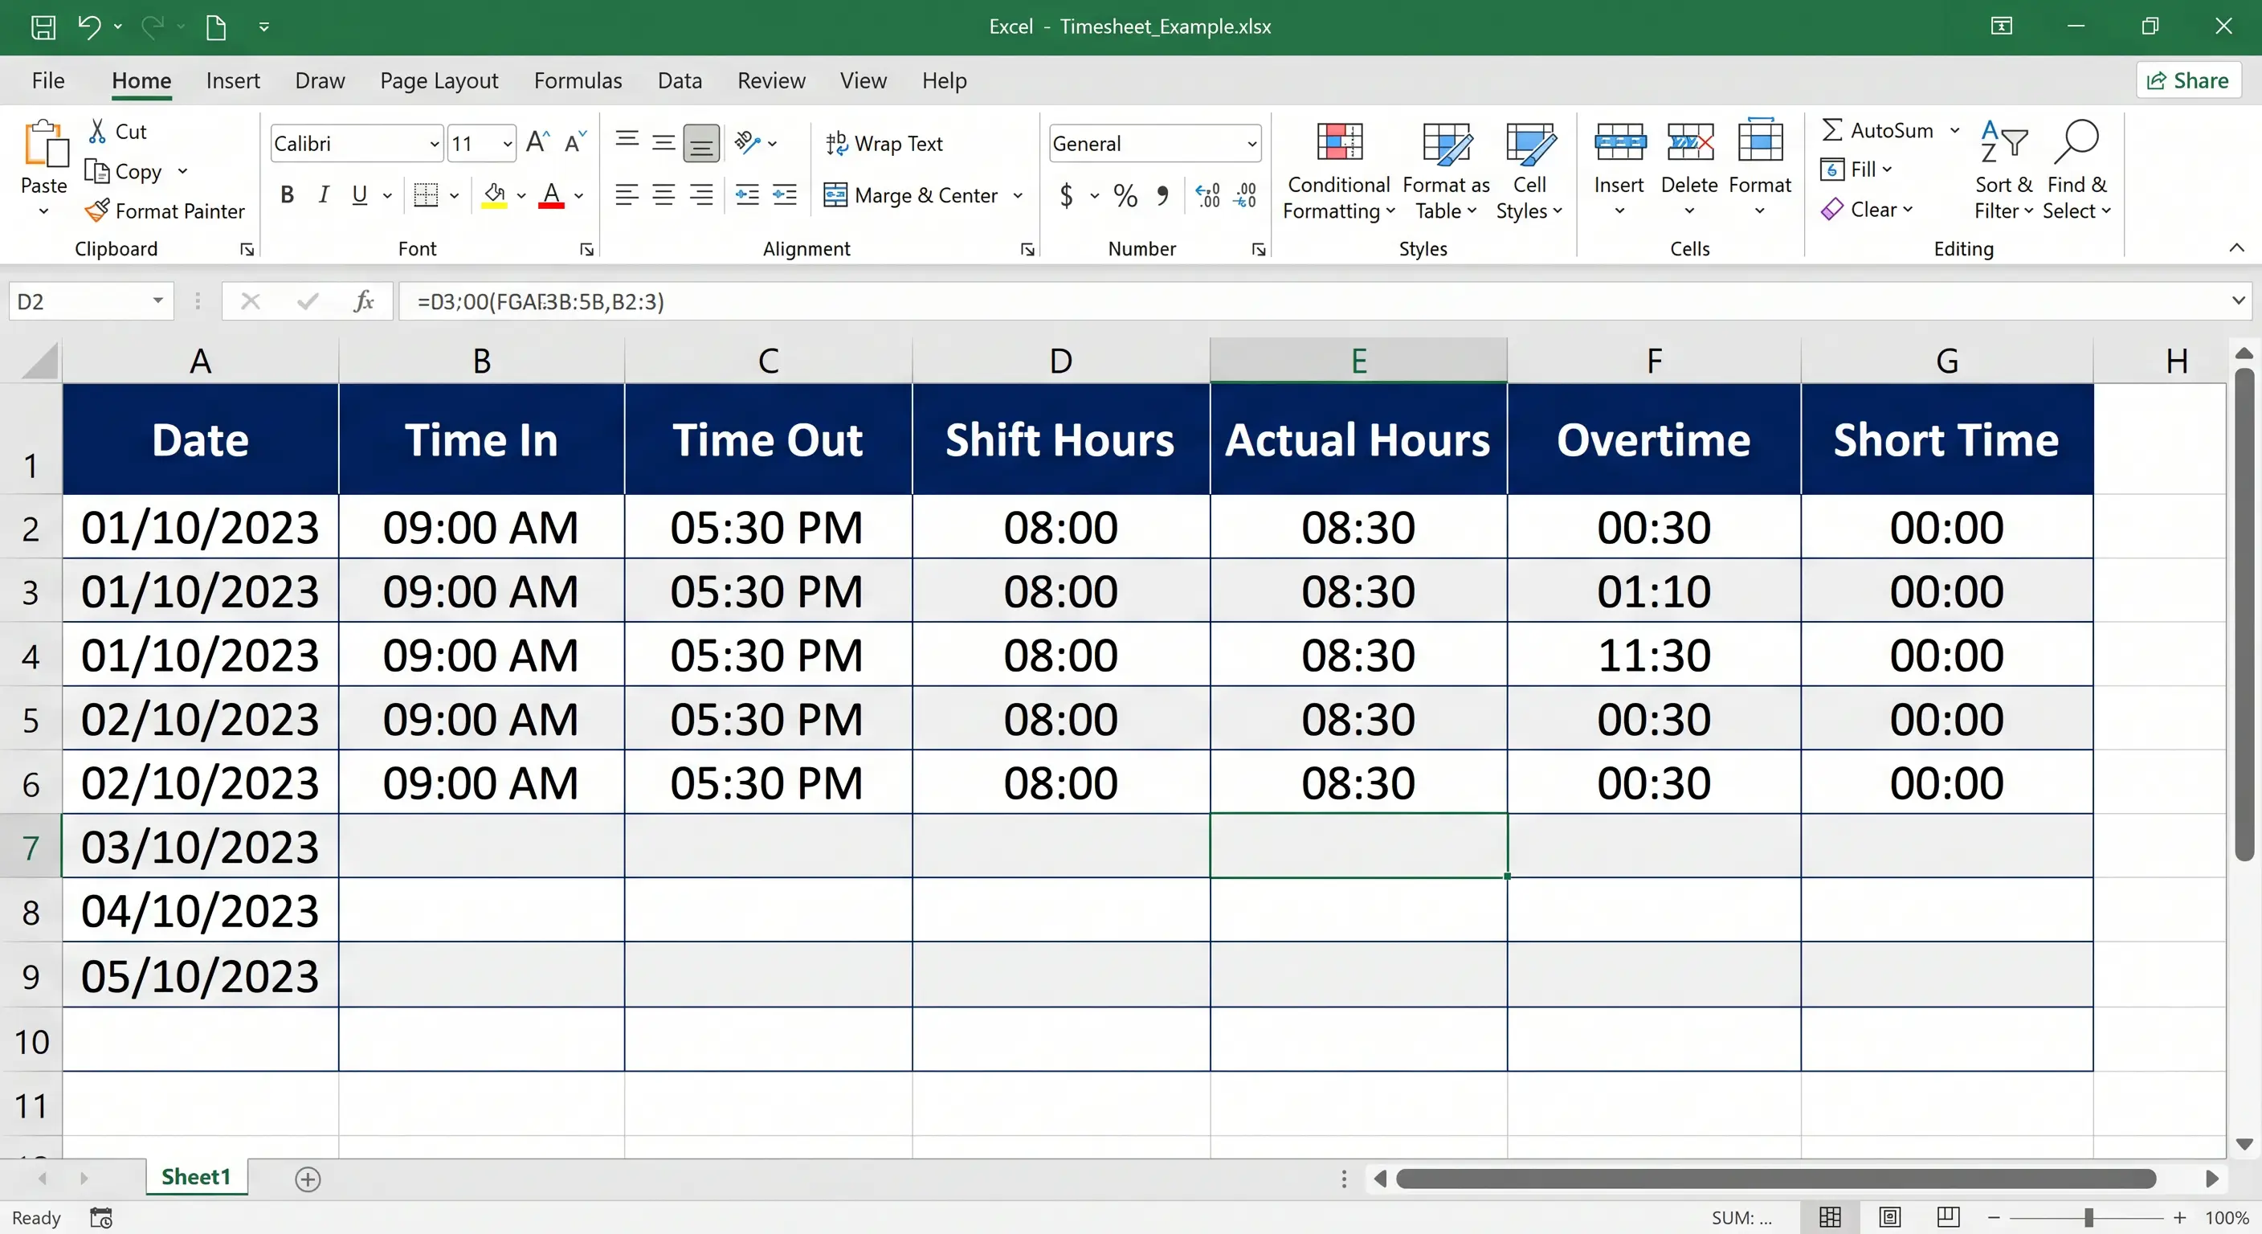
Task: Switch to the Formulas tab
Action: pos(578,81)
